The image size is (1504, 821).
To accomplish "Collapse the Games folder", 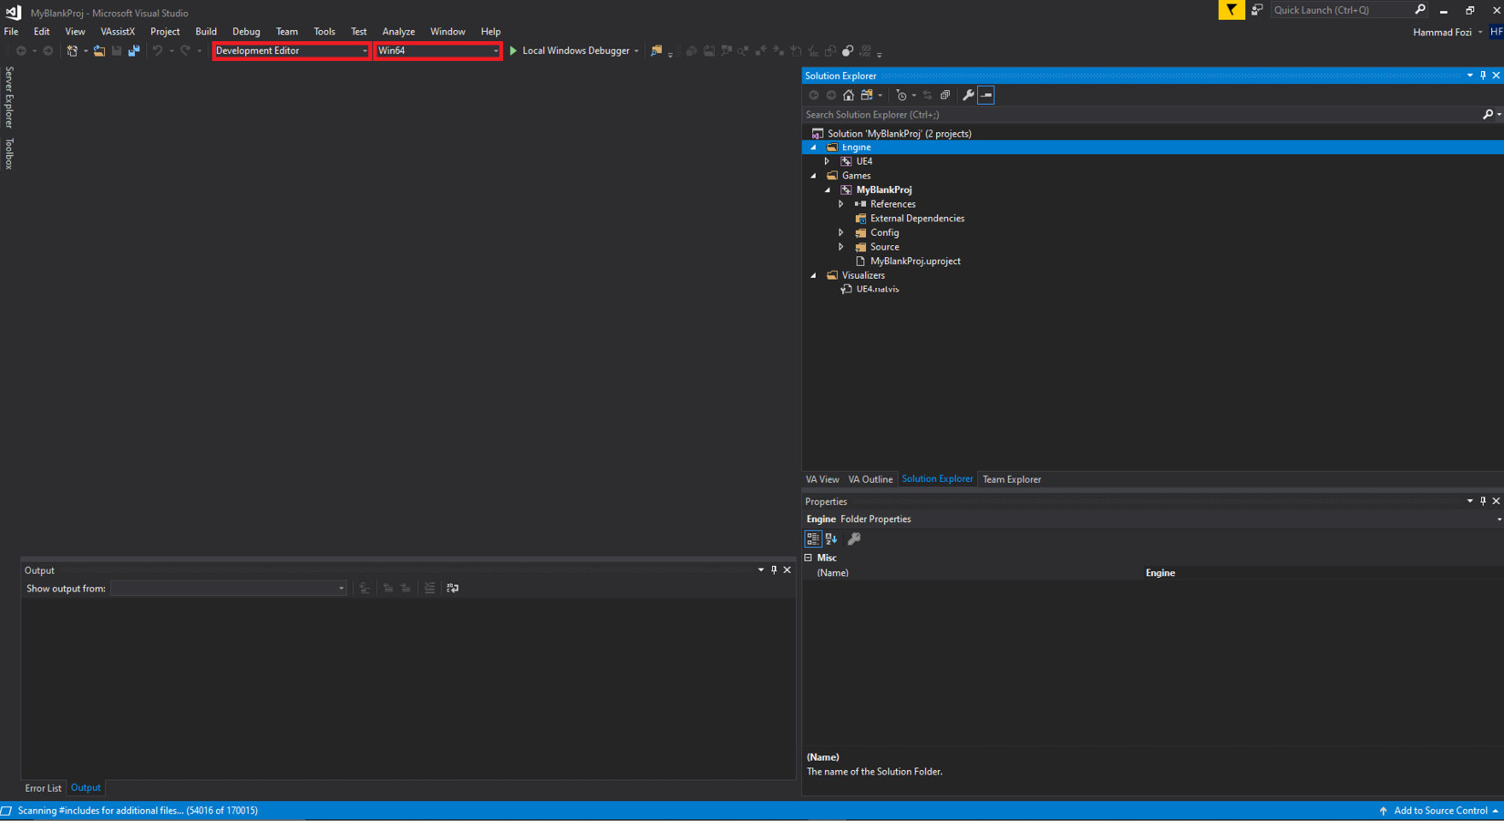I will coord(814,176).
